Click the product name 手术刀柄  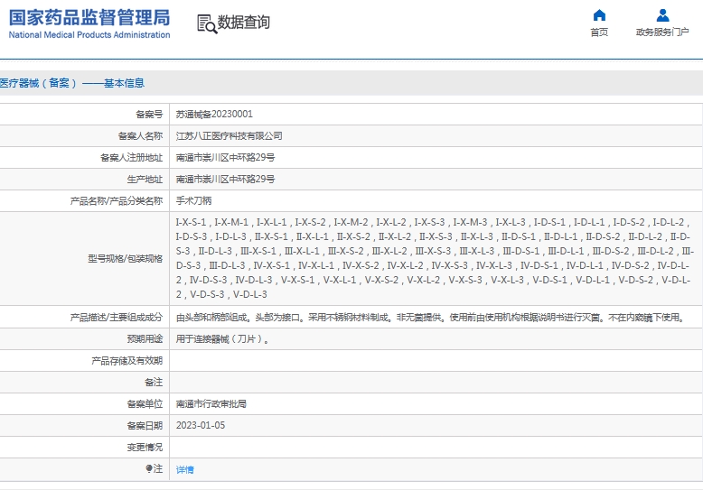pos(193,200)
